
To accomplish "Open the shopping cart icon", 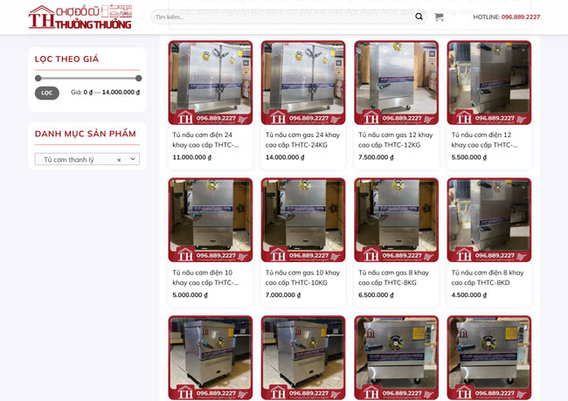I will tap(439, 17).
